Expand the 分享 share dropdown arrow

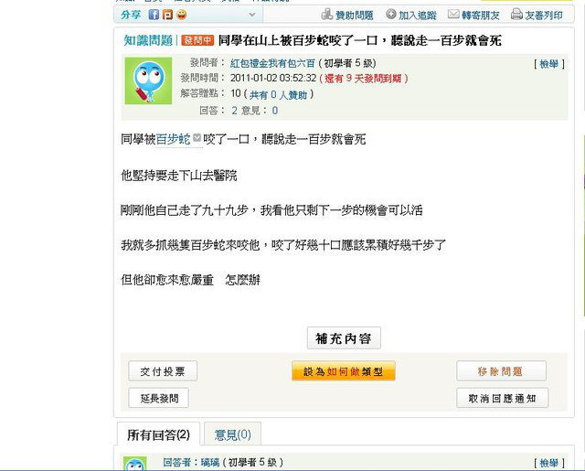click(x=252, y=15)
